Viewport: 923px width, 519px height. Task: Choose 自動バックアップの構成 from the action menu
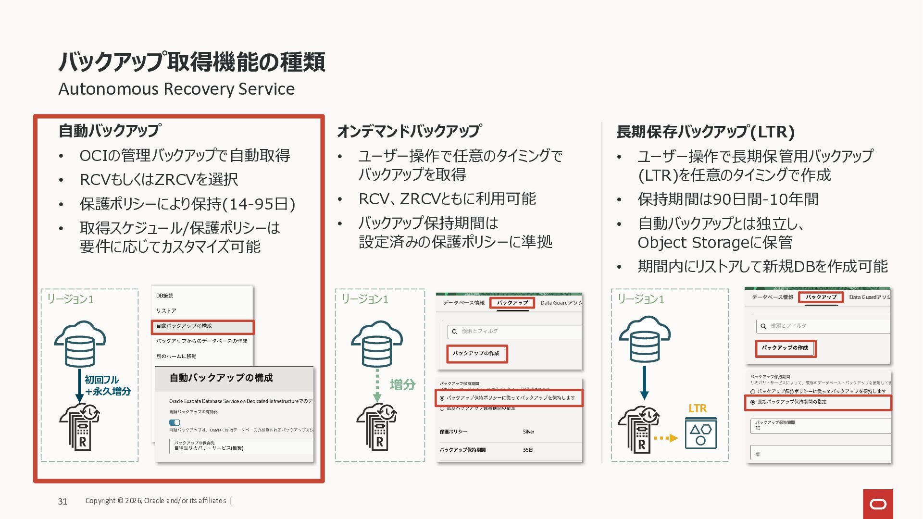pyautogui.click(x=202, y=326)
